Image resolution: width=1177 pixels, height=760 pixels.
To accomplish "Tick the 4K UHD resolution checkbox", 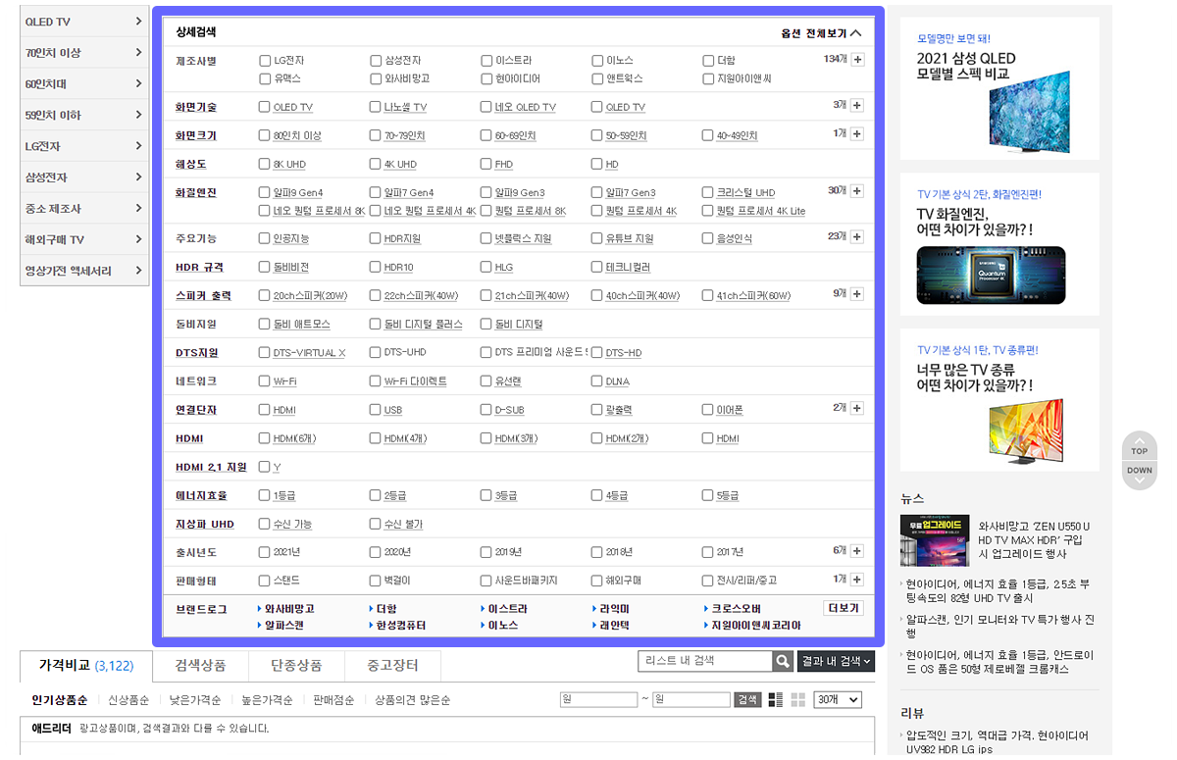I will click(x=376, y=165).
